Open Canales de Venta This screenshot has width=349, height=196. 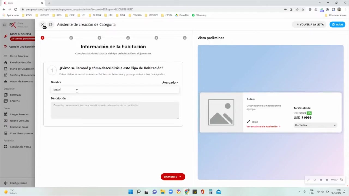pos(20,146)
